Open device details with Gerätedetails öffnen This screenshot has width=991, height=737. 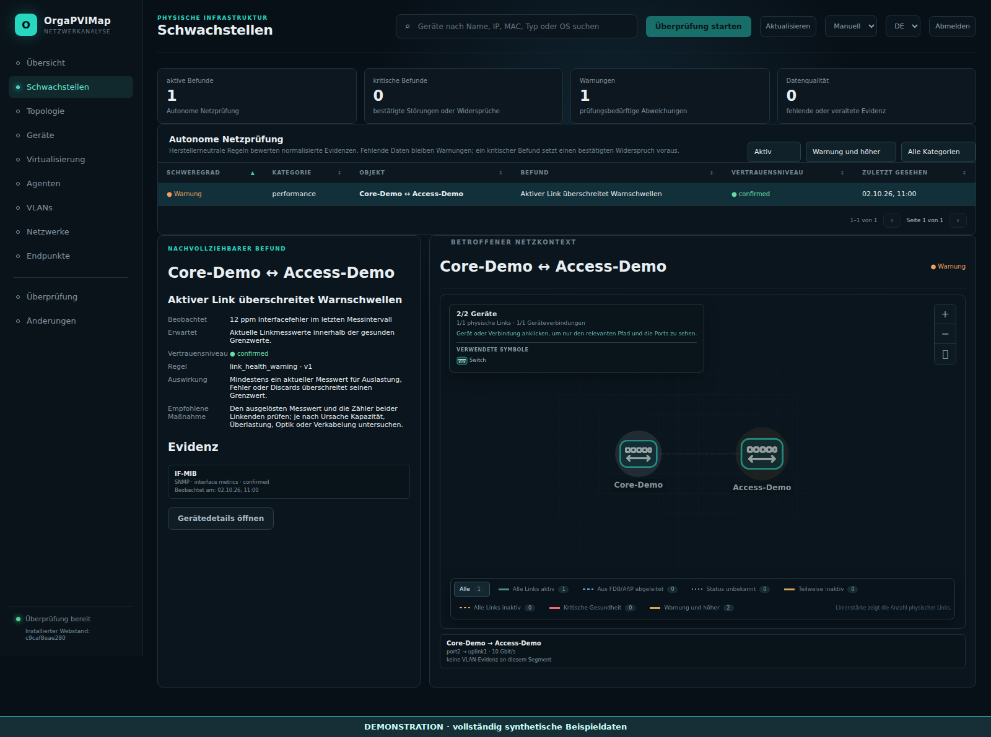point(220,519)
